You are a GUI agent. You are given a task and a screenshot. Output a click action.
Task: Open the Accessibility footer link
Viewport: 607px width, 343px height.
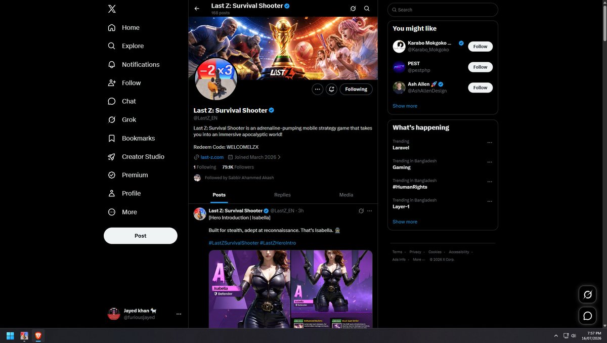(459, 252)
